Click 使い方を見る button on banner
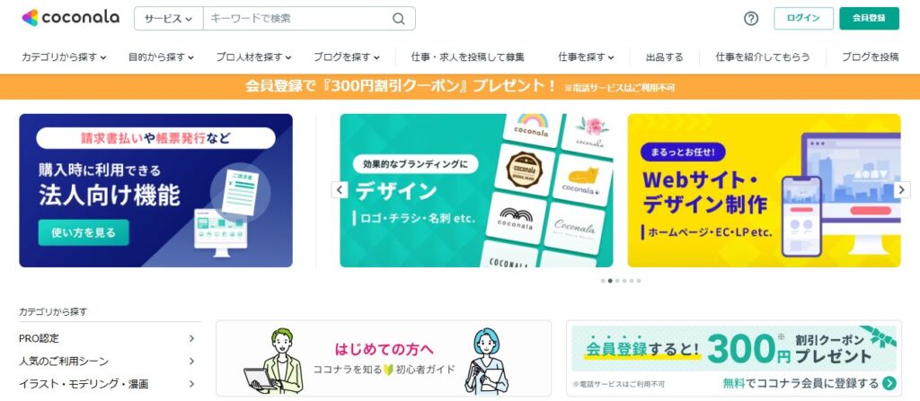Screen dimensions: 920x401 (x=84, y=232)
